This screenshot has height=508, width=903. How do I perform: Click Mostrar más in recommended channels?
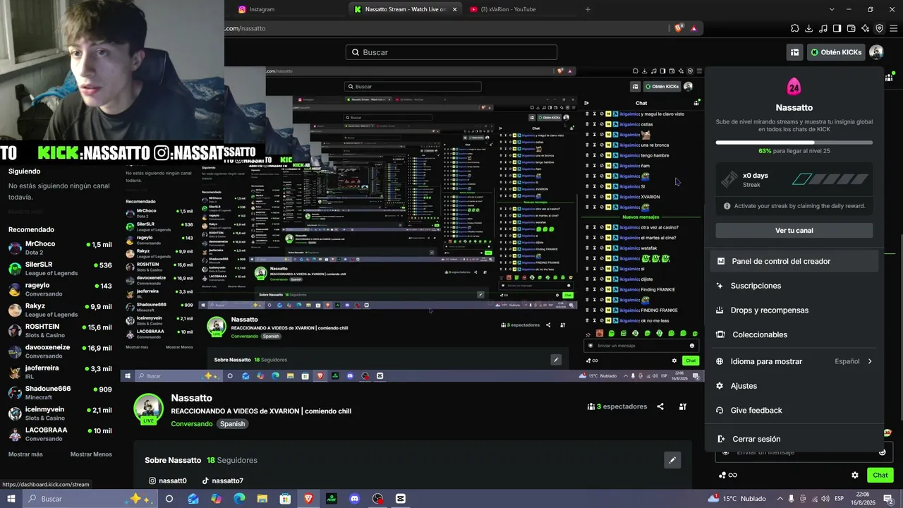pyautogui.click(x=25, y=454)
